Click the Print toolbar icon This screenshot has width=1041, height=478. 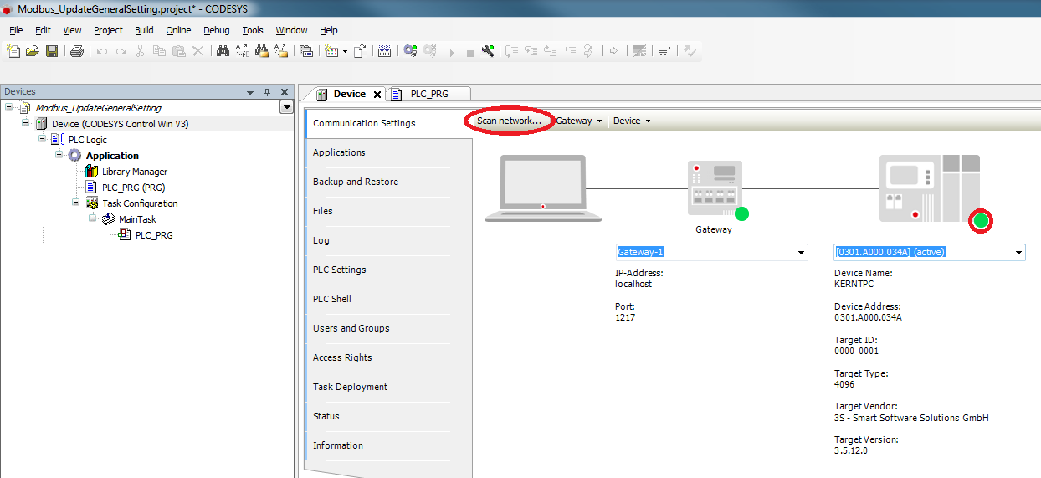(77, 51)
